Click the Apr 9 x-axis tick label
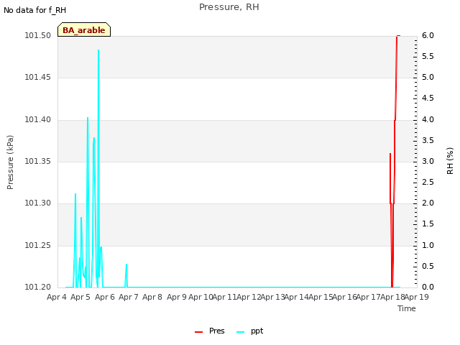 177,297
